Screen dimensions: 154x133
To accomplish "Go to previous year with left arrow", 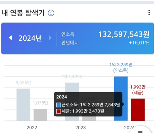I will coord(10,38).
